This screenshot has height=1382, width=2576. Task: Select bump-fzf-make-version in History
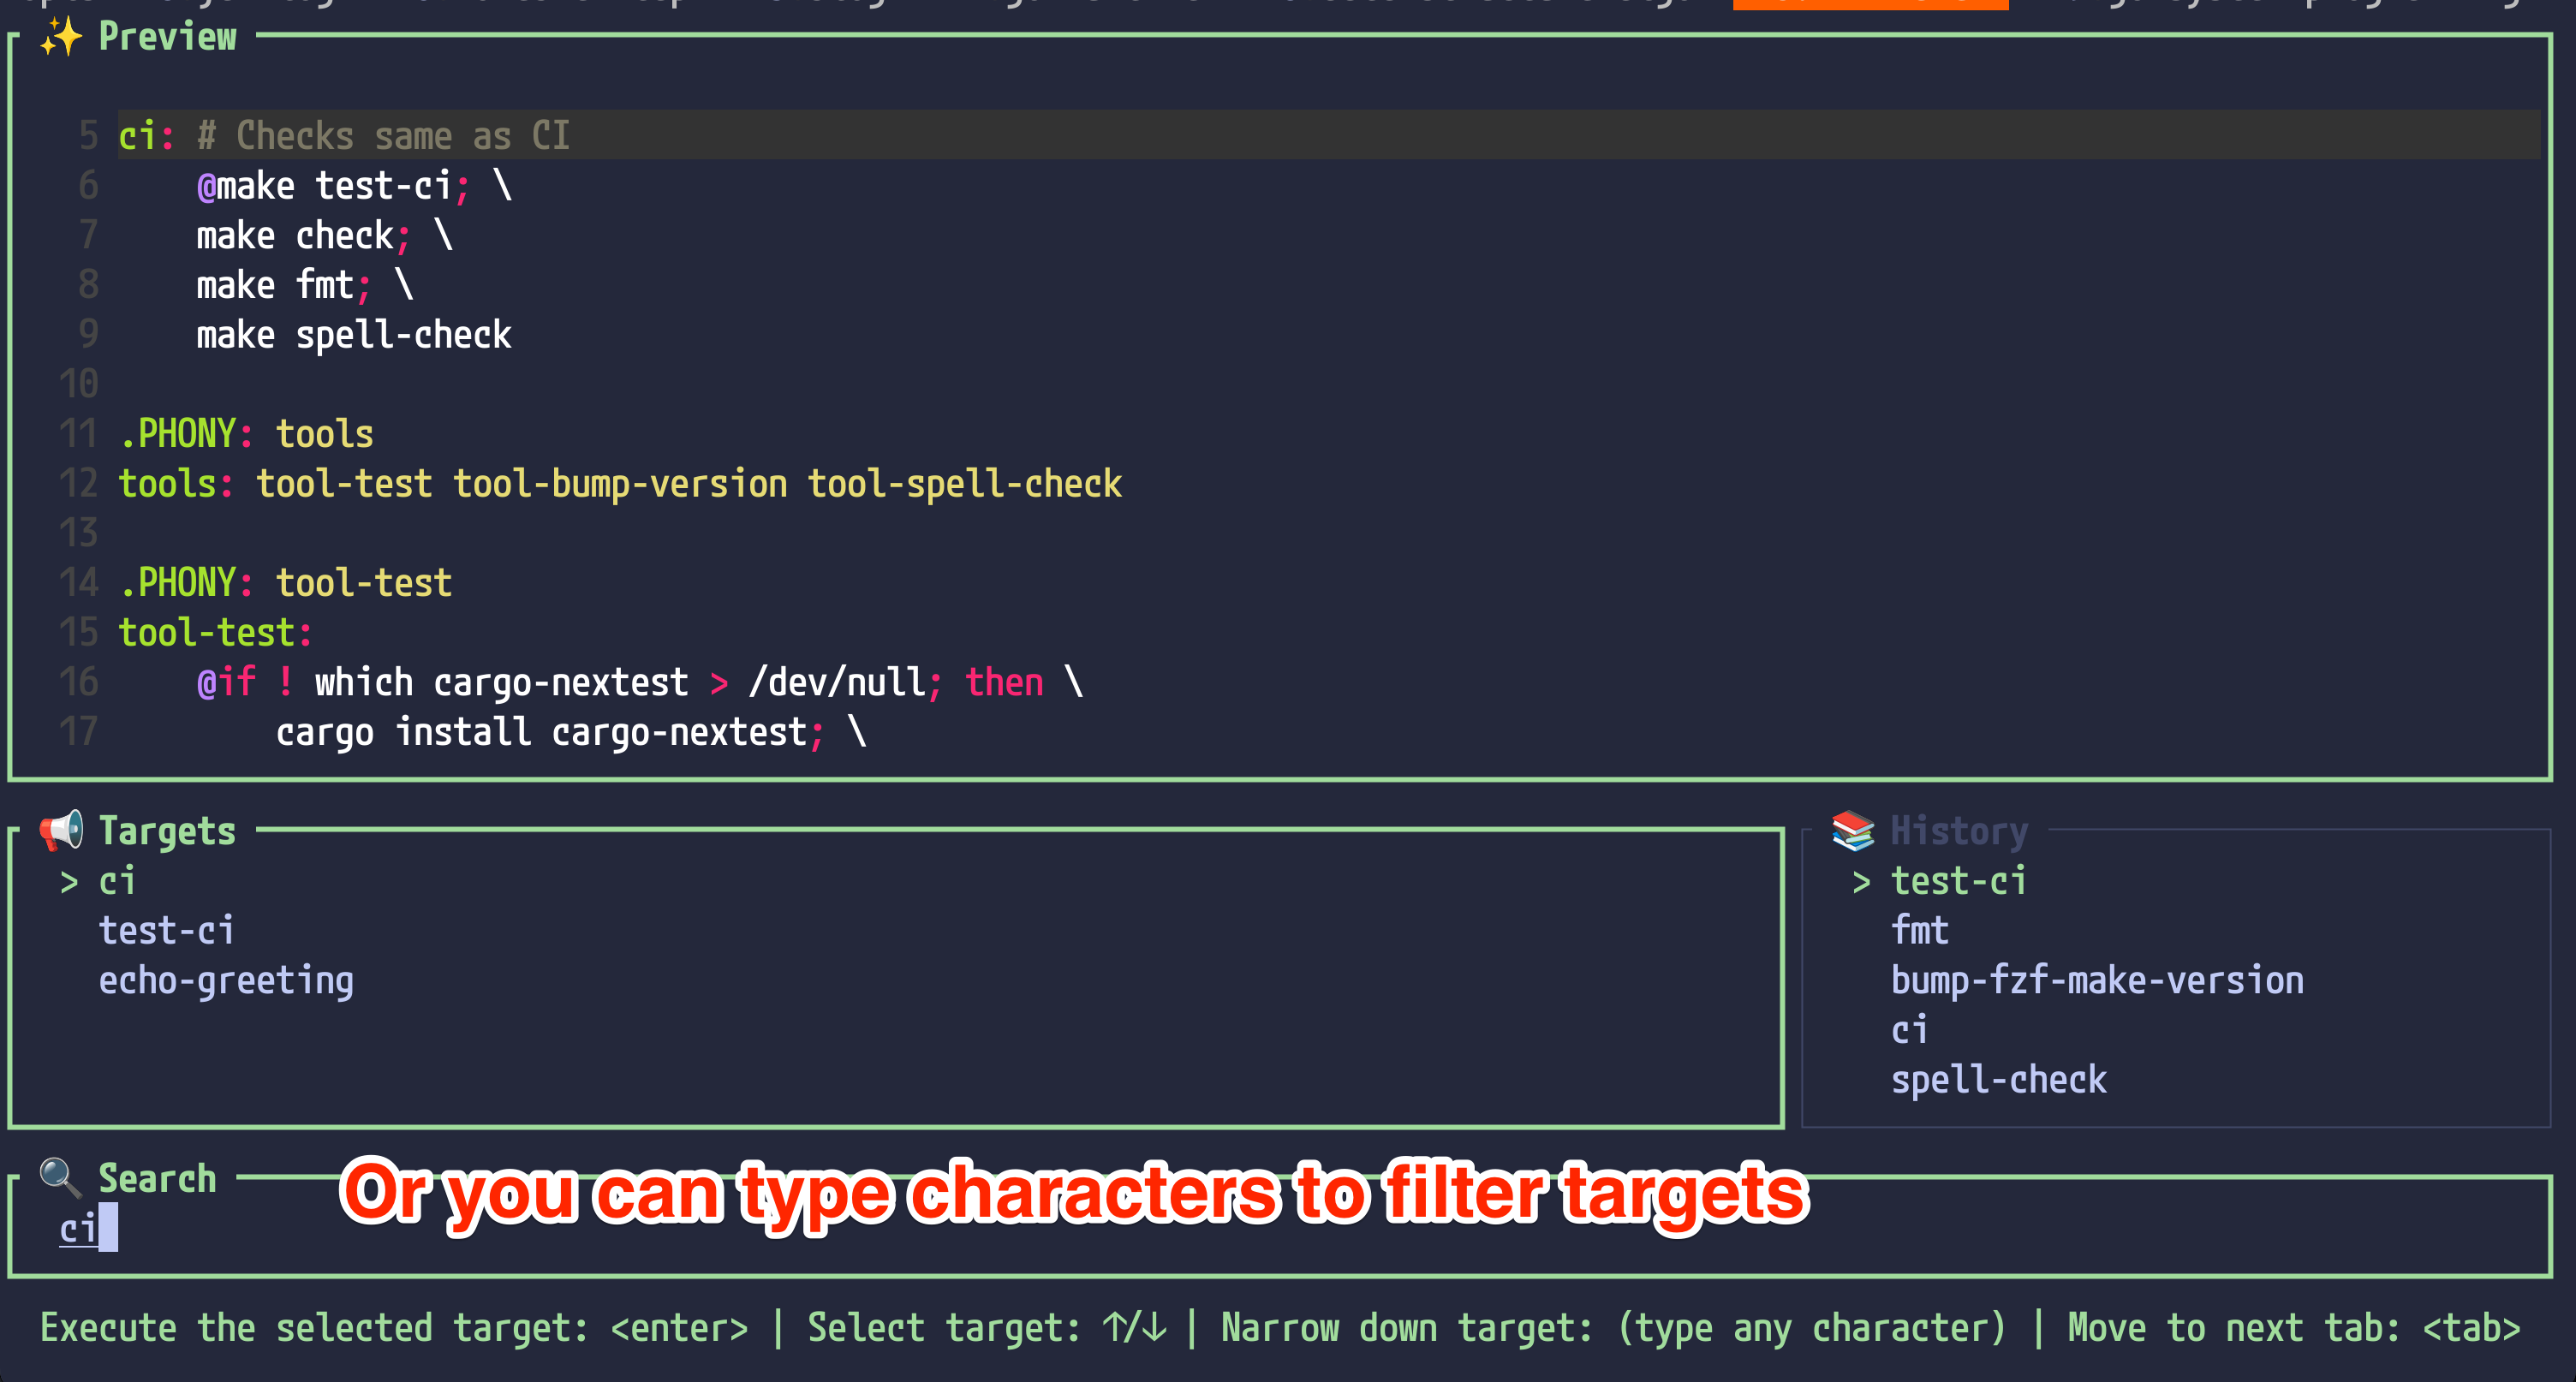[x=2097, y=981]
